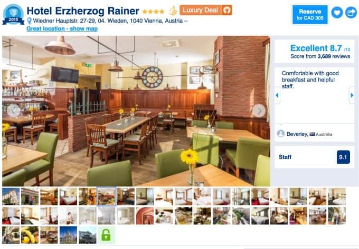
Task: Select the banana fruit photo thumbnail
Action: tap(30, 235)
